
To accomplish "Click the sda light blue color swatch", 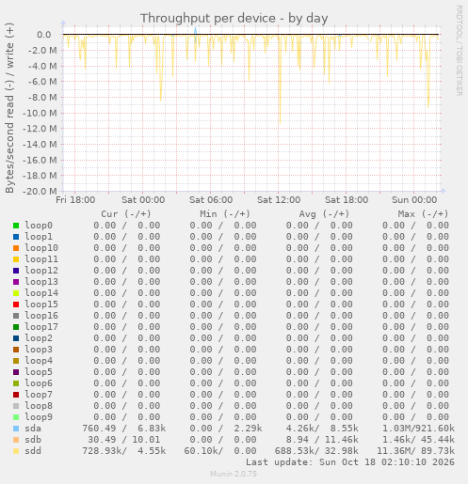I will pyautogui.click(x=16, y=429).
